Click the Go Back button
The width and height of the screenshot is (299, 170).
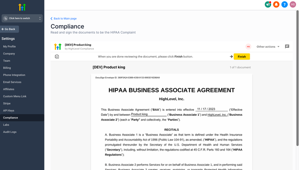click(9, 29)
